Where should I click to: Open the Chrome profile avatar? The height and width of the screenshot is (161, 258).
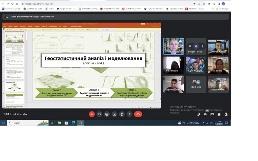(x=223, y=4)
